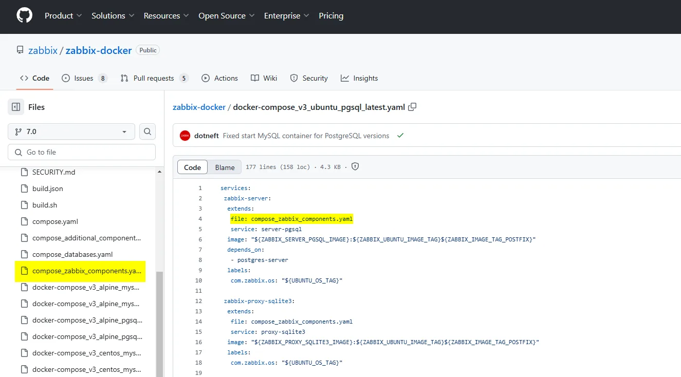Focus the Go to file search field
The image size is (681, 377).
(x=82, y=152)
